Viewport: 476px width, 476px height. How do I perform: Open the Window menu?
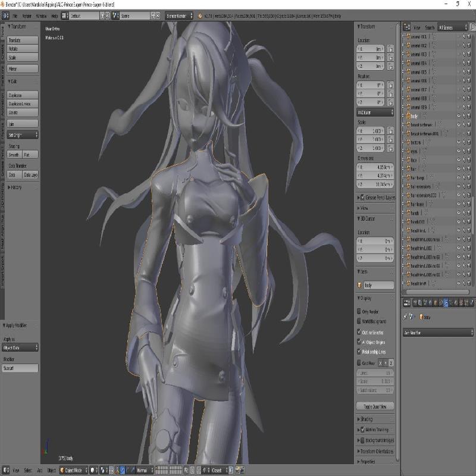(41, 16)
